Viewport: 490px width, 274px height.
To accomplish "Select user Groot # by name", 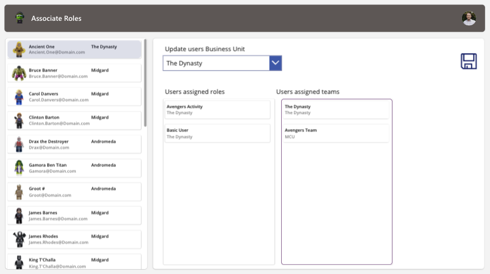I will (37, 189).
